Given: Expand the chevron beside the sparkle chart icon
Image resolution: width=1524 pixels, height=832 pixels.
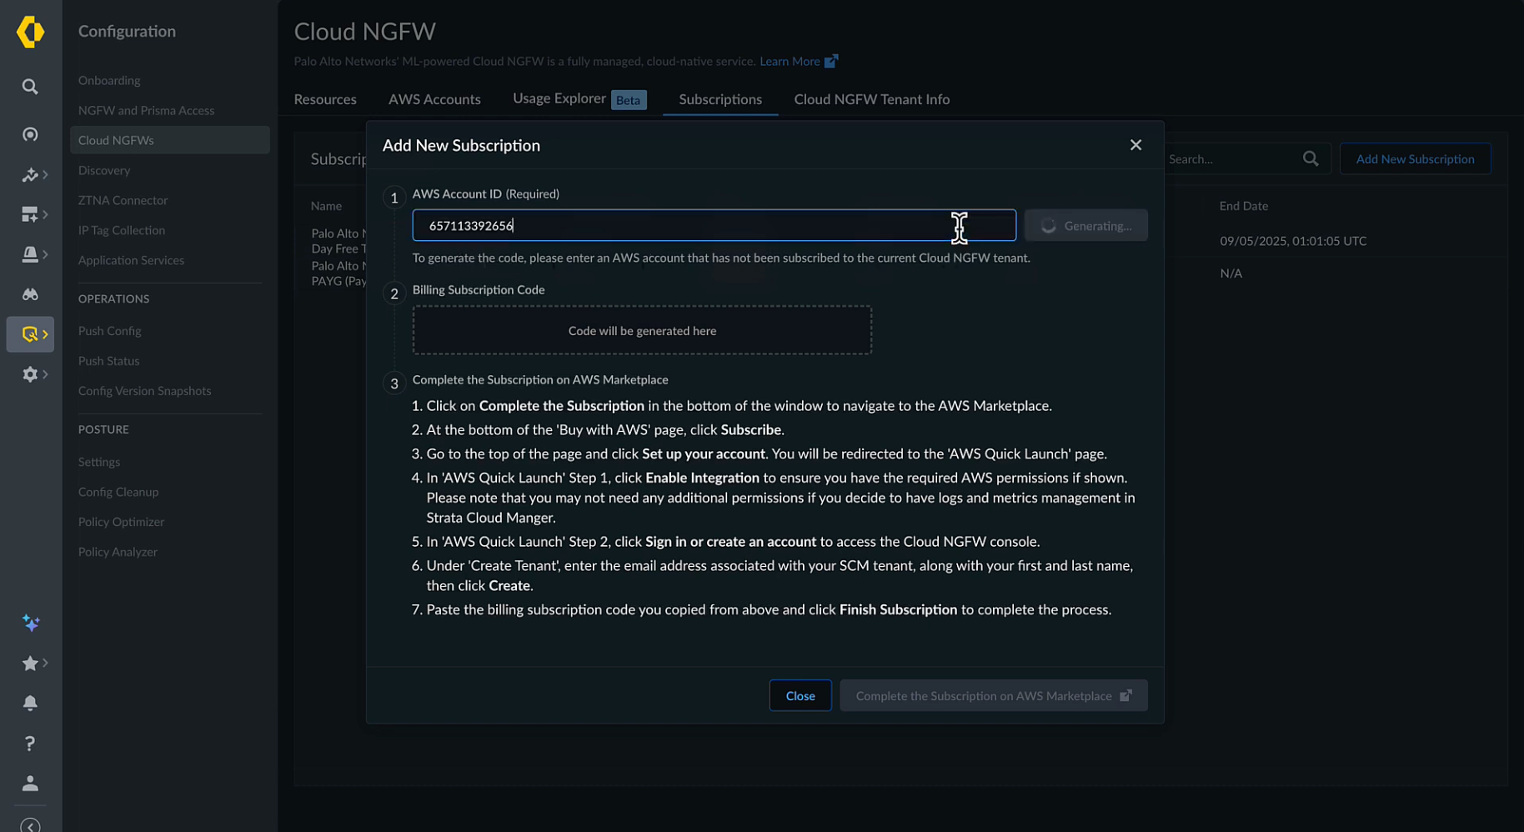Looking at the screenshot, I should tap(45, 174).
